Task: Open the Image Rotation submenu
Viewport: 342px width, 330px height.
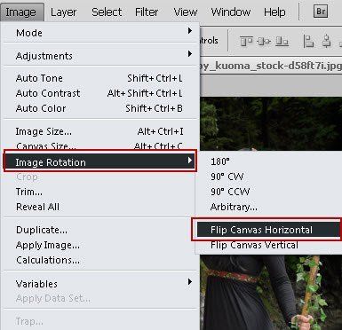Action: coord(99,161)
